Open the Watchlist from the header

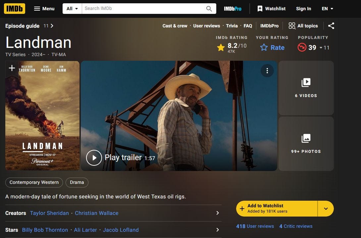pos(272,9)
